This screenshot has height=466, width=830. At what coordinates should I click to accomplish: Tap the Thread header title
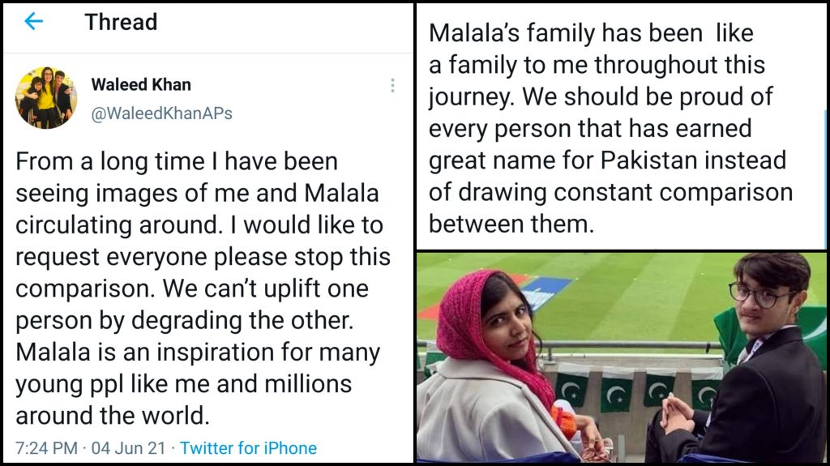click(121, 22)
